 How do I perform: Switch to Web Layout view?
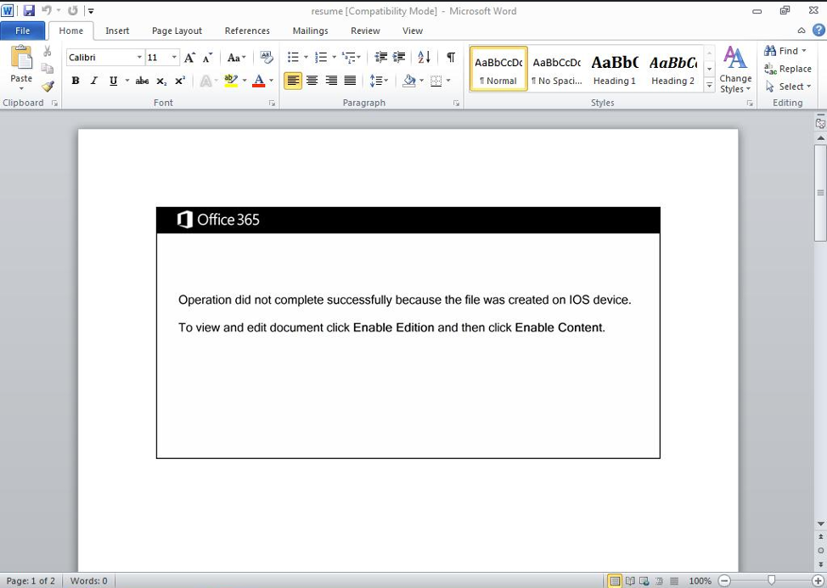tap(644, 581)
